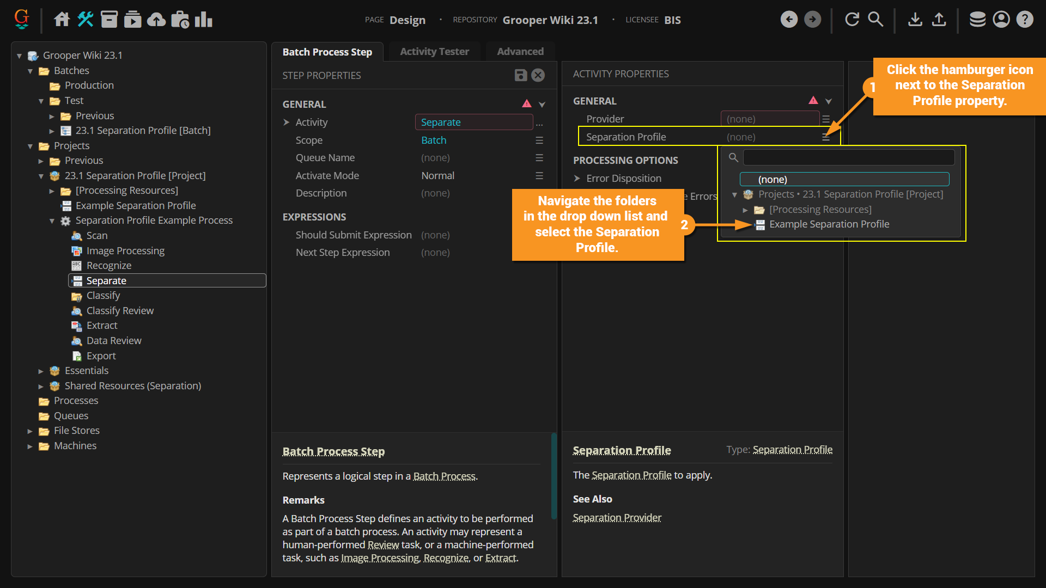The width and height of the screenshot is (1046, 588).
Task: Open the user account icon
Action: (x=1001, y=20)
